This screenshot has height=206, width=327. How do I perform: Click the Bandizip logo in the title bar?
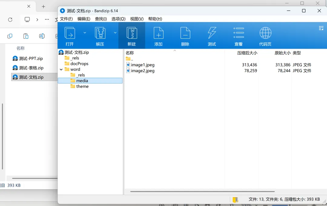point(62,11)
